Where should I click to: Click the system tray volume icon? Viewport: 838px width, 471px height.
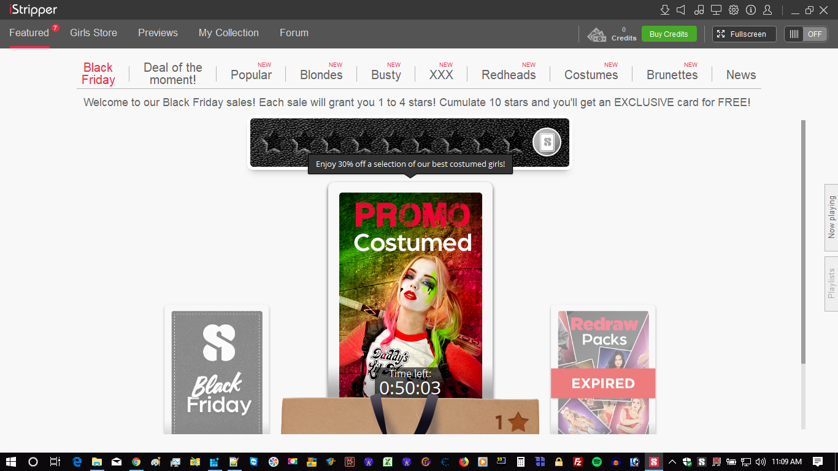(x=761, y=462)
